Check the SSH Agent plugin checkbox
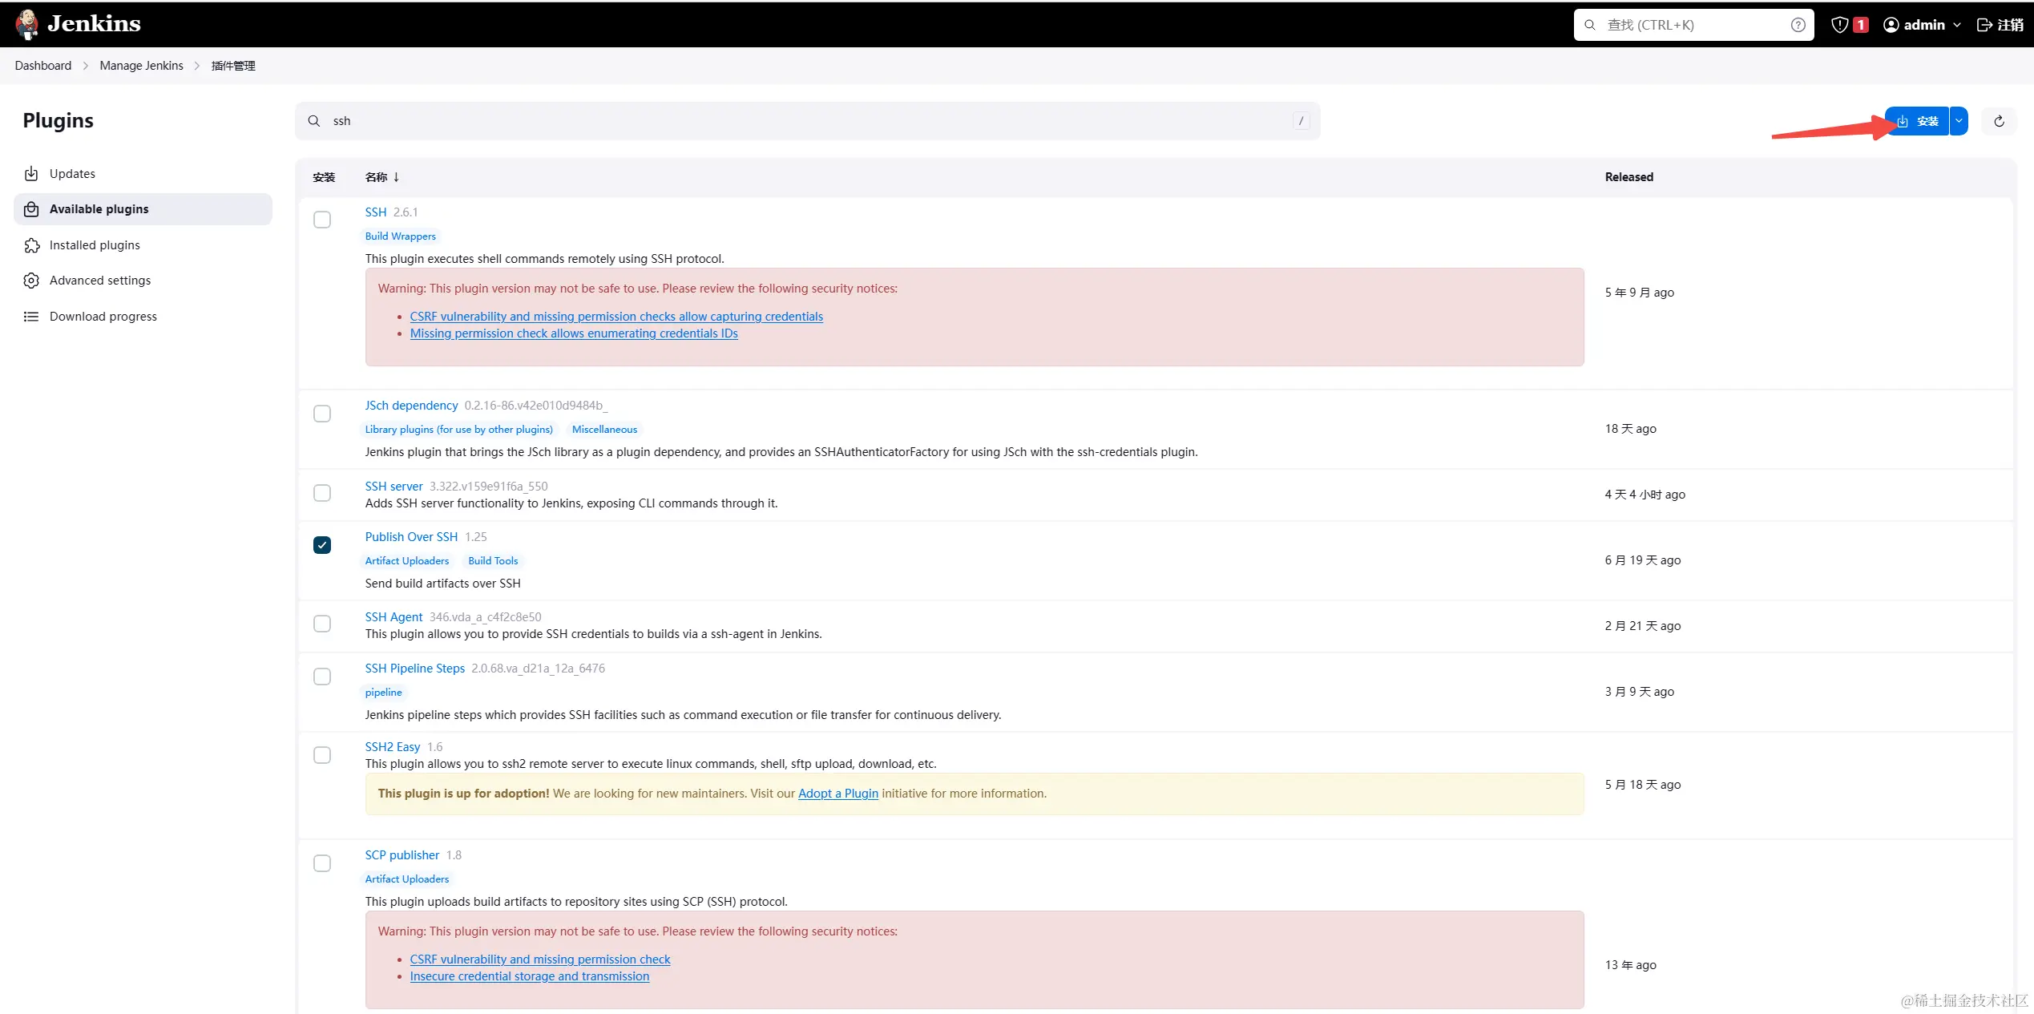 point(322,624)
